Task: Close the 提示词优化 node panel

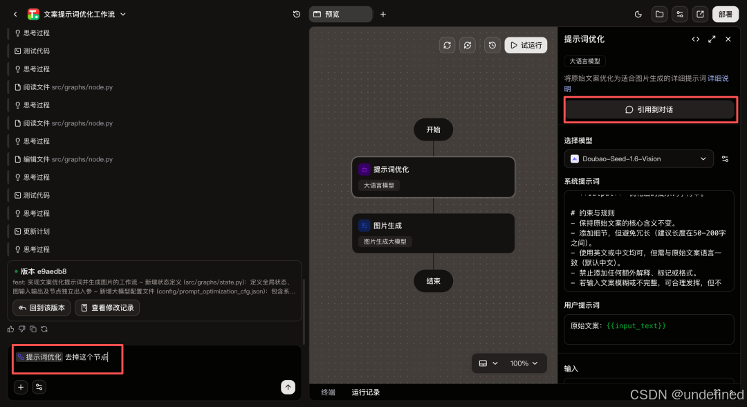Action: coord(728,39)
